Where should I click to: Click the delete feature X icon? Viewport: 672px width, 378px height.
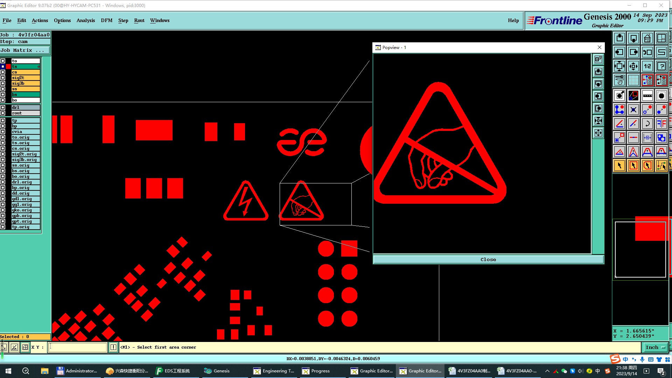[x=633, y=110]
